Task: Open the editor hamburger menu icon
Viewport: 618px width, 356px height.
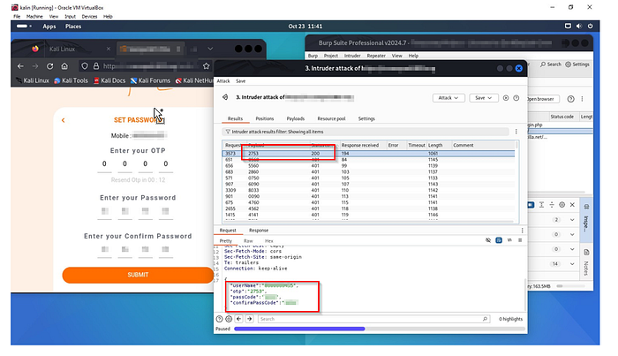Action: pyautogui.click(x=520, y=240)
